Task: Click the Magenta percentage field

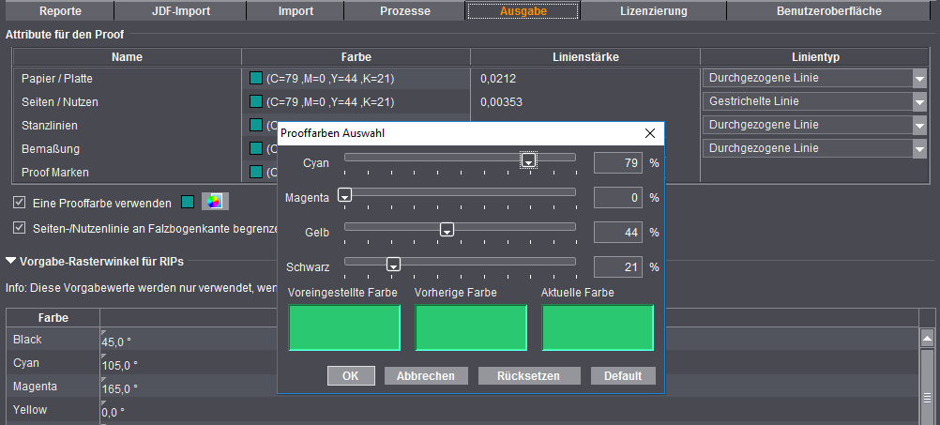Action: (x=618, y=197)
